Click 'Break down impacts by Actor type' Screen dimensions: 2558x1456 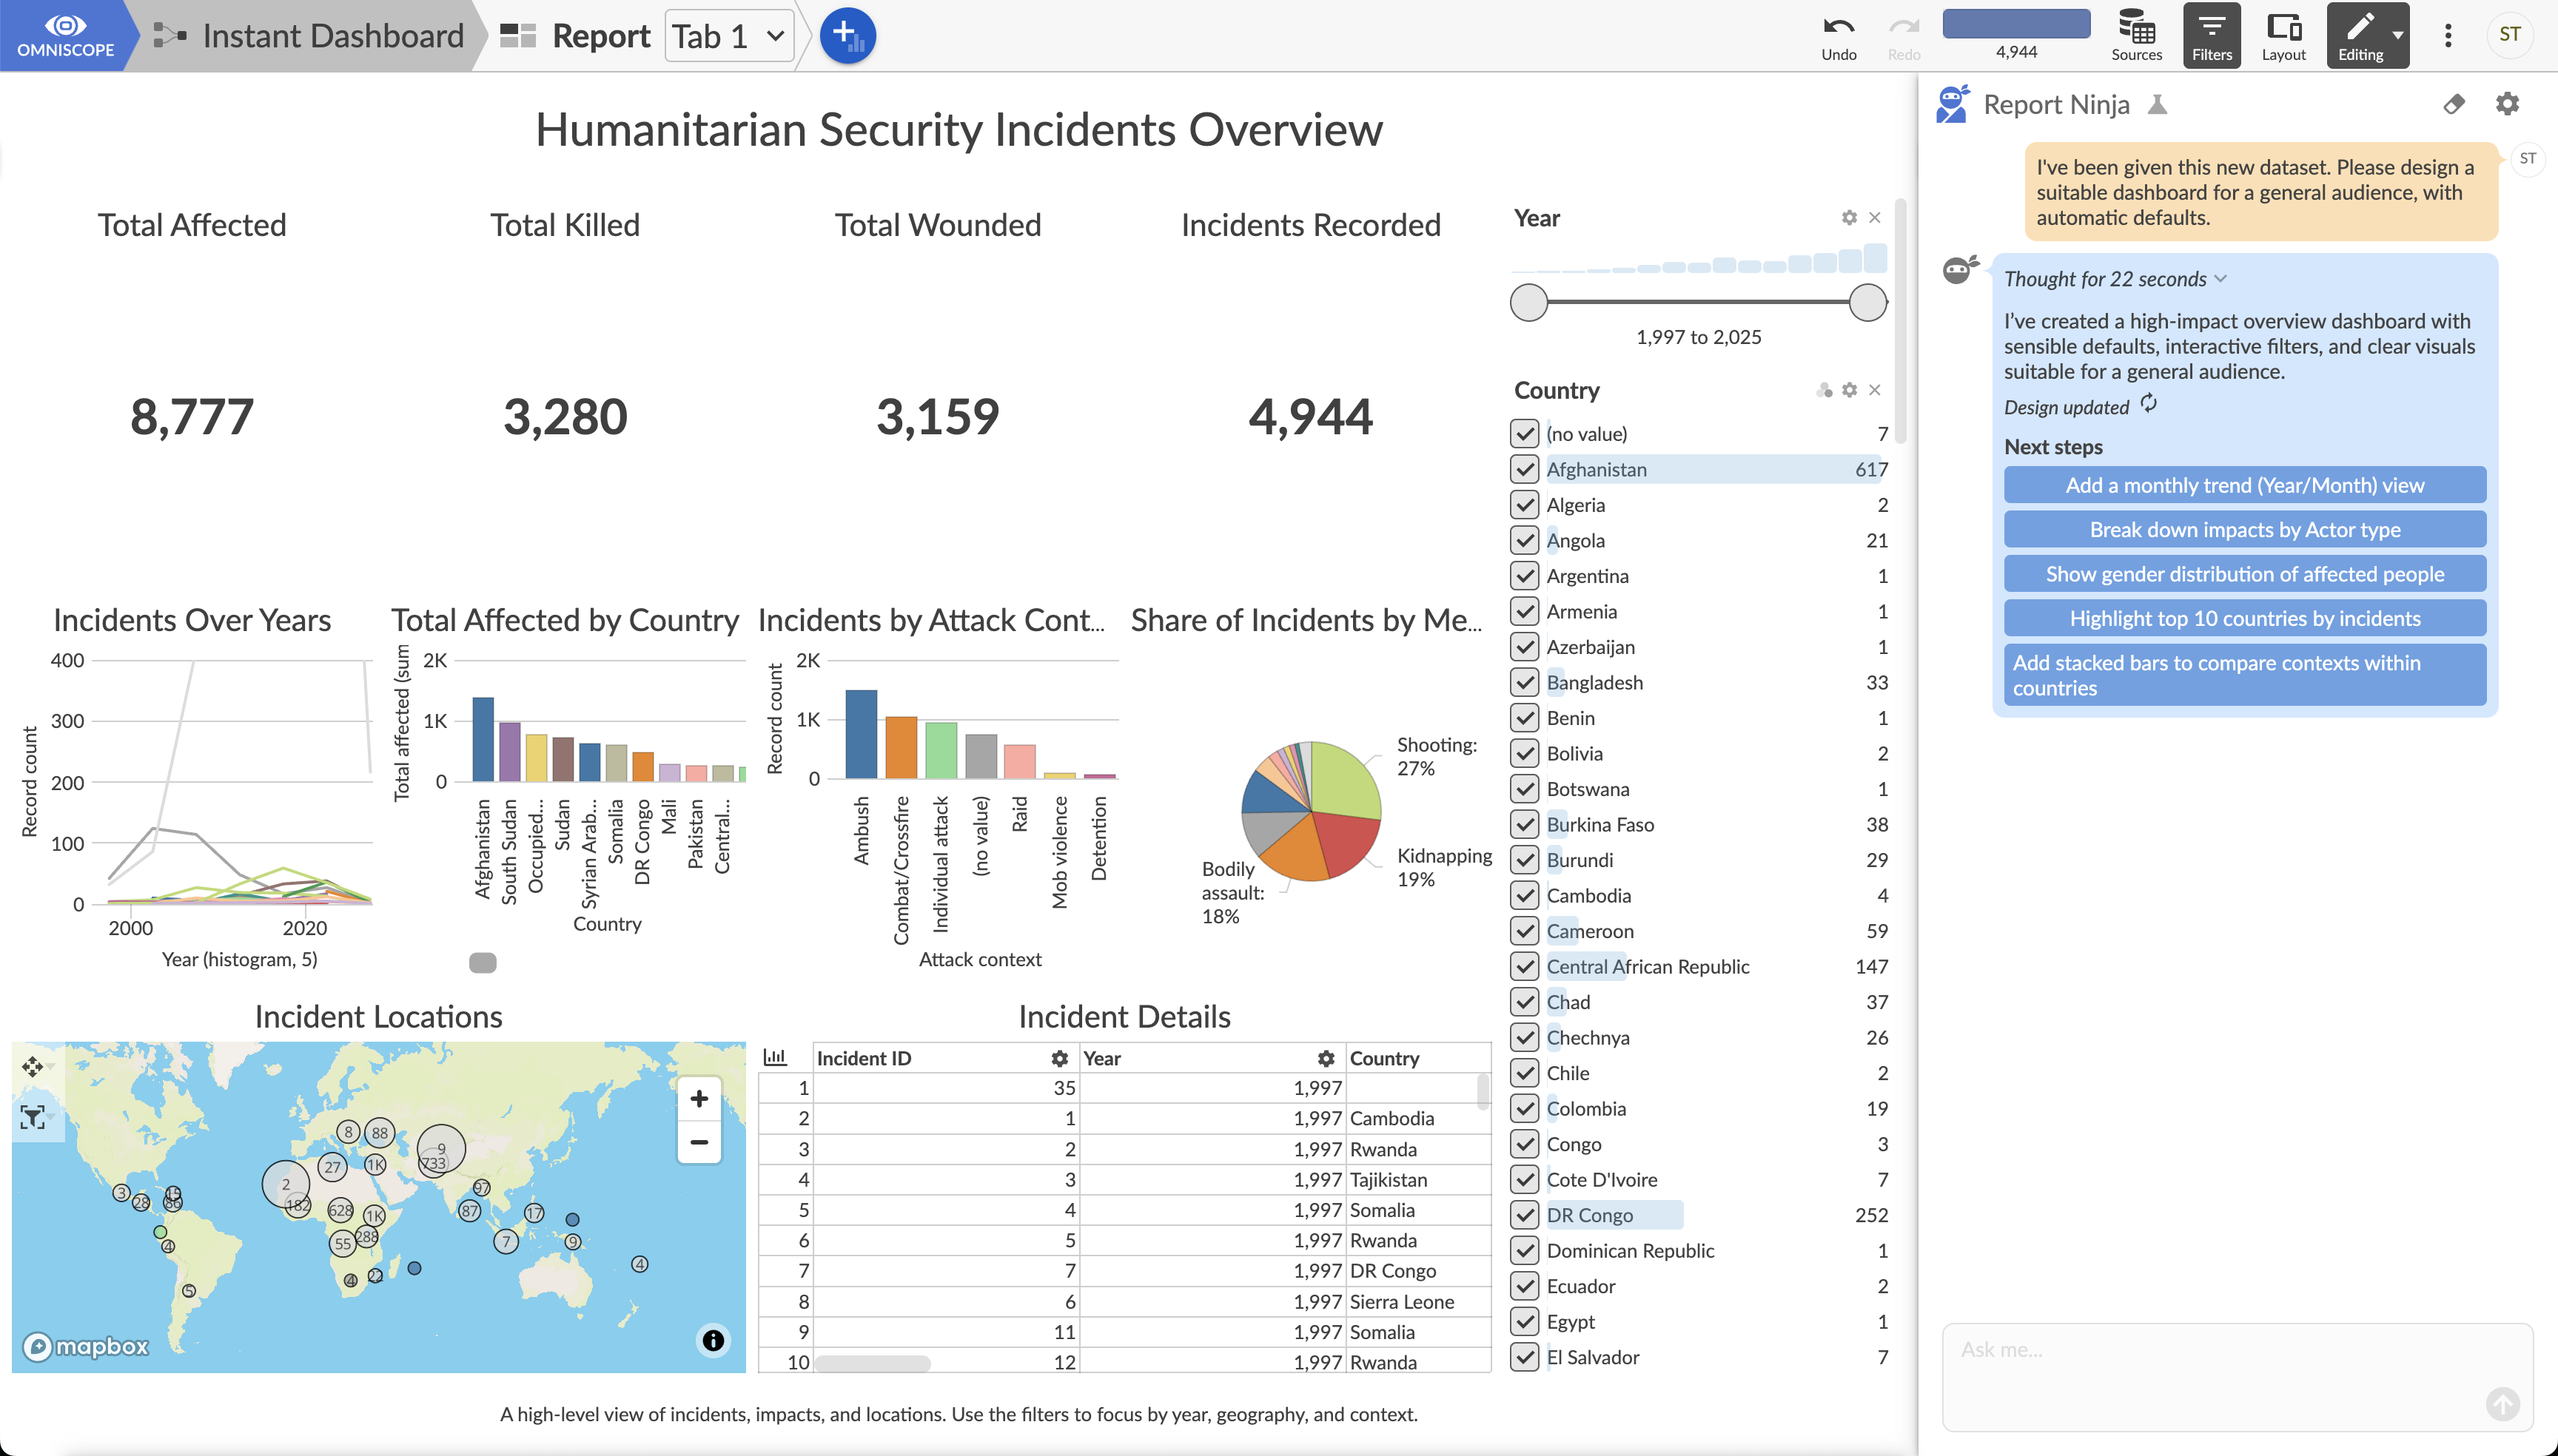pyautogui.click(x=2244, y=530)
